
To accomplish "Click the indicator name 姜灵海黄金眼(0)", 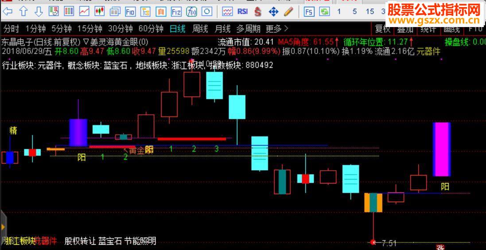I will point(119,42).
